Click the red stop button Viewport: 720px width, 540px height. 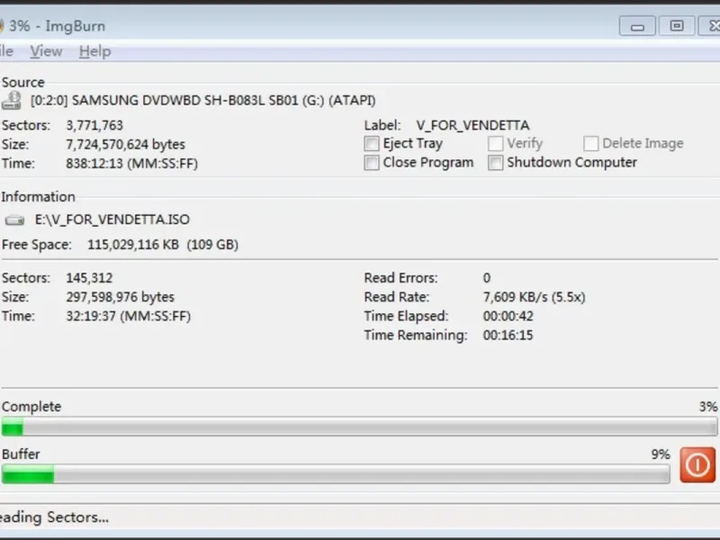click(697, 464)
